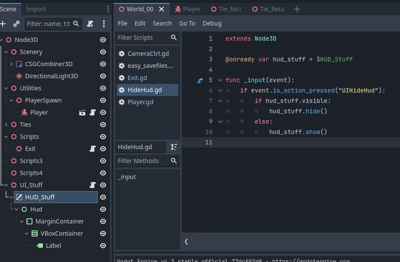Open the Debug menu
This screenshot has width=400, height=262.
click(212, 23)
